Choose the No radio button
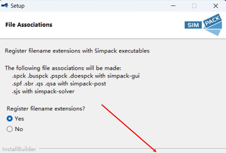Screen dimensions: 226x153 coord(10,129)
